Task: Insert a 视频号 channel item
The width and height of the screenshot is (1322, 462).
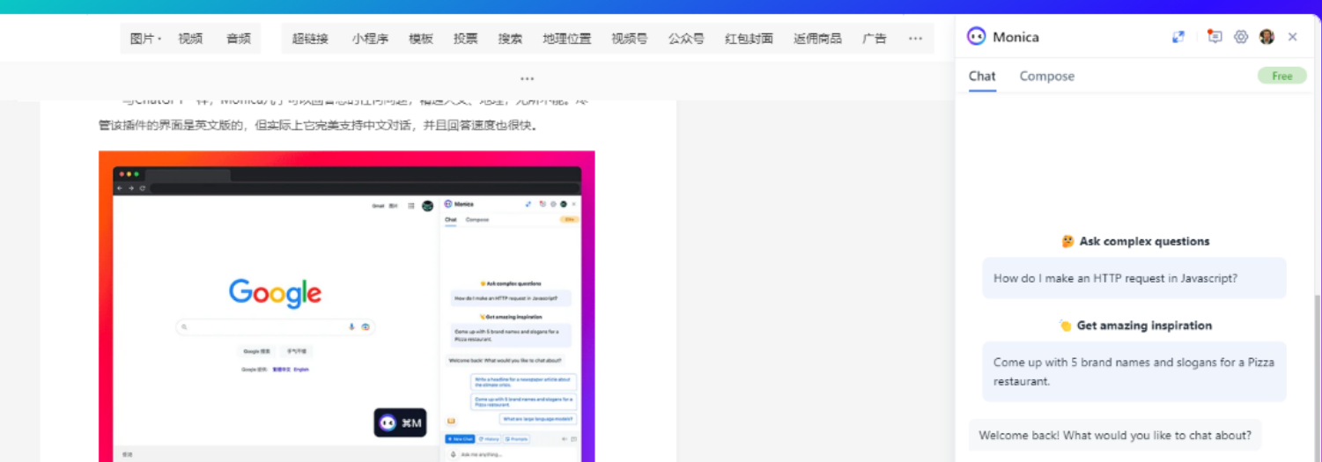Action: click(x=630, y=39)
